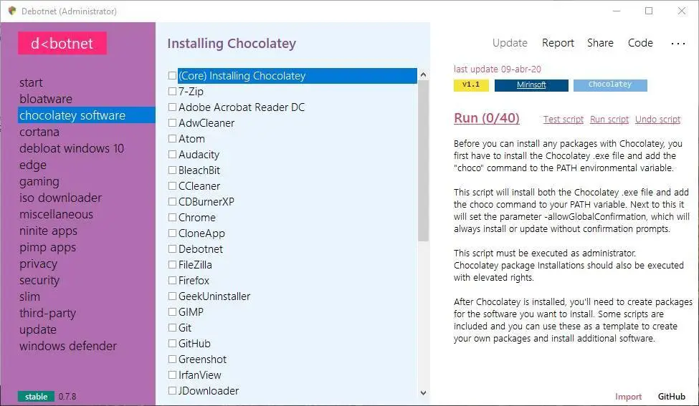Check the BleachBit checkbox

click(x=172, y=170)
